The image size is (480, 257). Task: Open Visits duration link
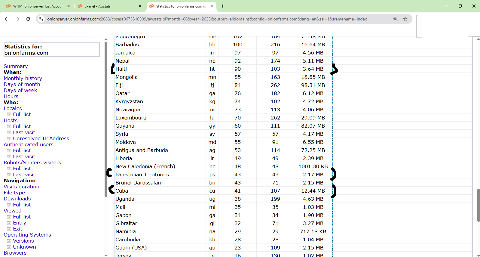[x=21, y=187]
